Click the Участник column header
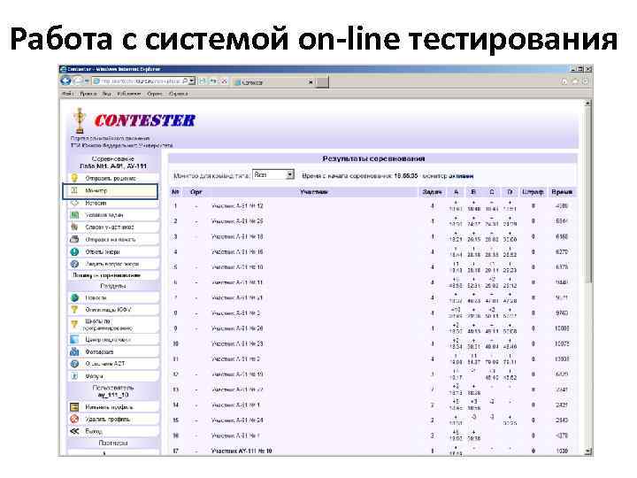This screenshot has width=637, height=478. pyautogui.click(x=314, y=192)
